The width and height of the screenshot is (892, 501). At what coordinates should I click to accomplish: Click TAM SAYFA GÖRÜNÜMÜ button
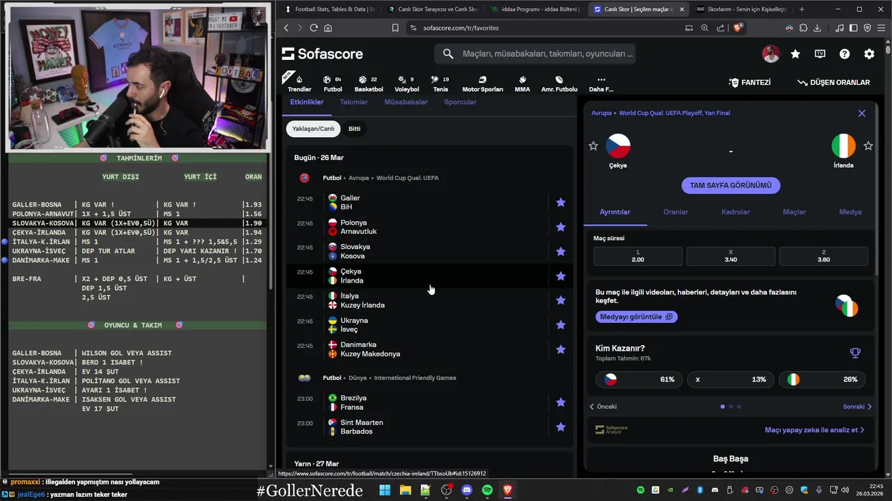coord(730,185)
